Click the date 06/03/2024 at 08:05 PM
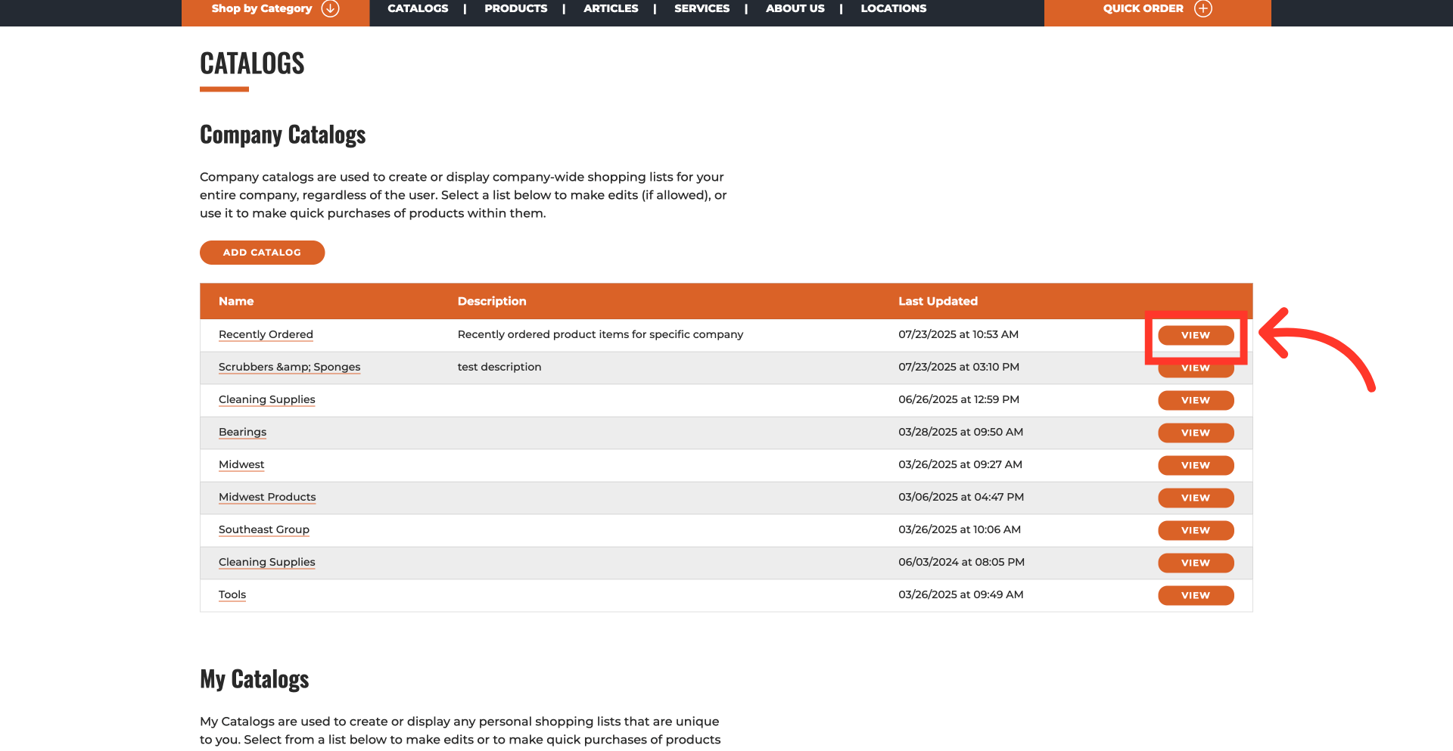 click(961, 562)
